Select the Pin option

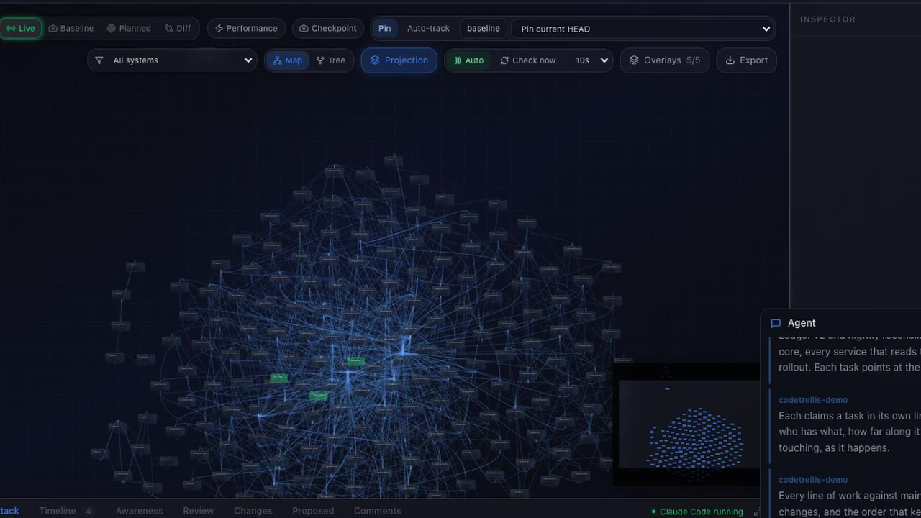click(385, 28)
